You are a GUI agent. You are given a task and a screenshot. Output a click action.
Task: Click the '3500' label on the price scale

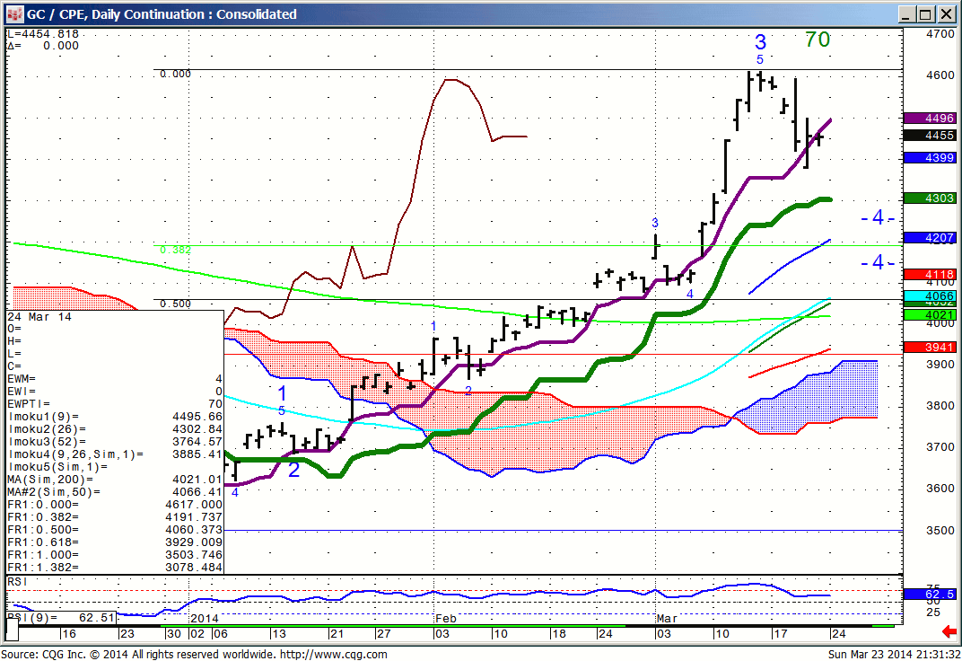[940, 531]
